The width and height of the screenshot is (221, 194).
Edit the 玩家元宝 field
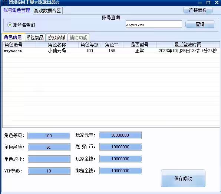pyautogui.click(x=120, y=135)
